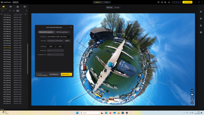
Task: Activate the list view icon
Action: [18, 11]
